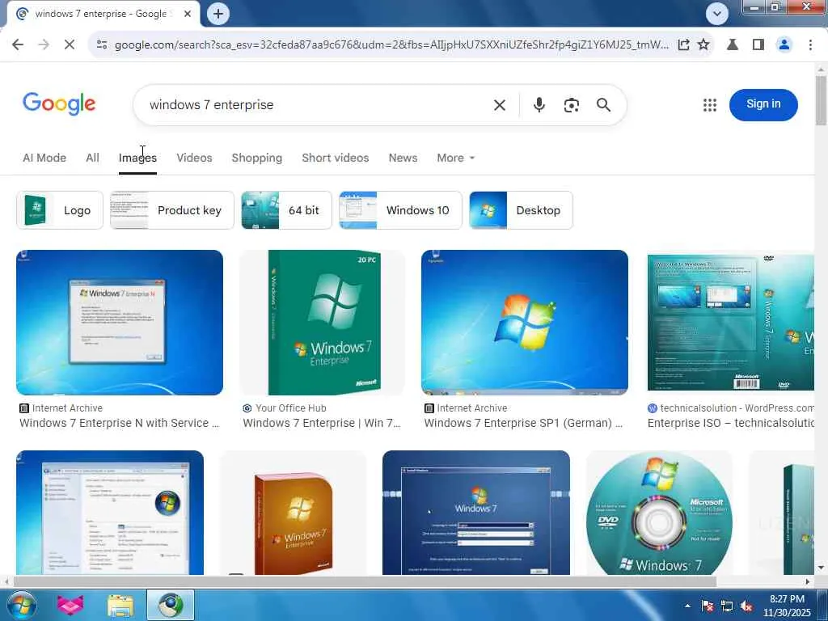Open Windows 7 Enterprise SP1 German thumbnail
The width and height of the screenshot is (828, 621).
[524, 323]
